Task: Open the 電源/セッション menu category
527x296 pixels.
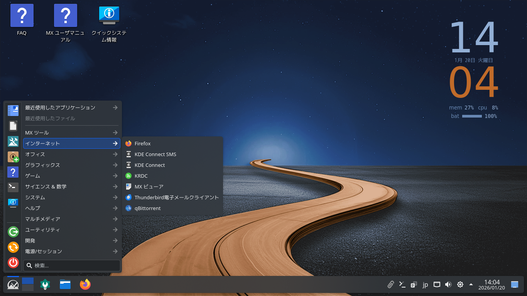Action: click(71, 251)
